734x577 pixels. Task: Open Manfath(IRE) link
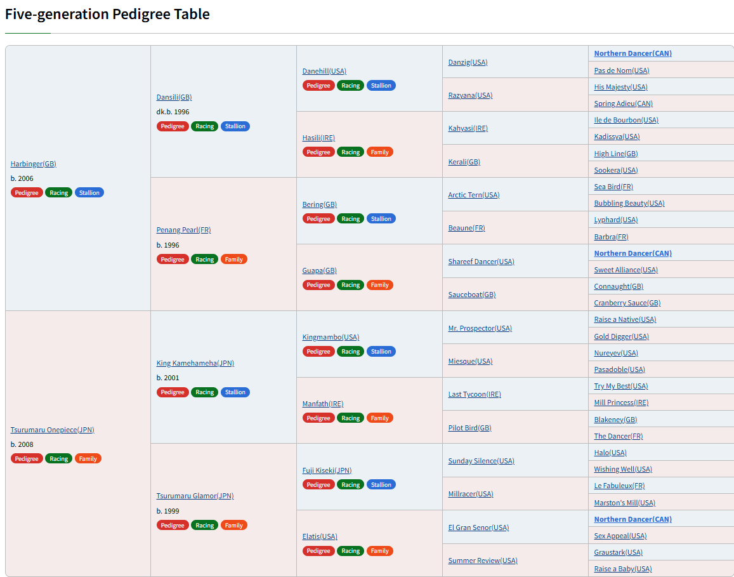point(323,403)
